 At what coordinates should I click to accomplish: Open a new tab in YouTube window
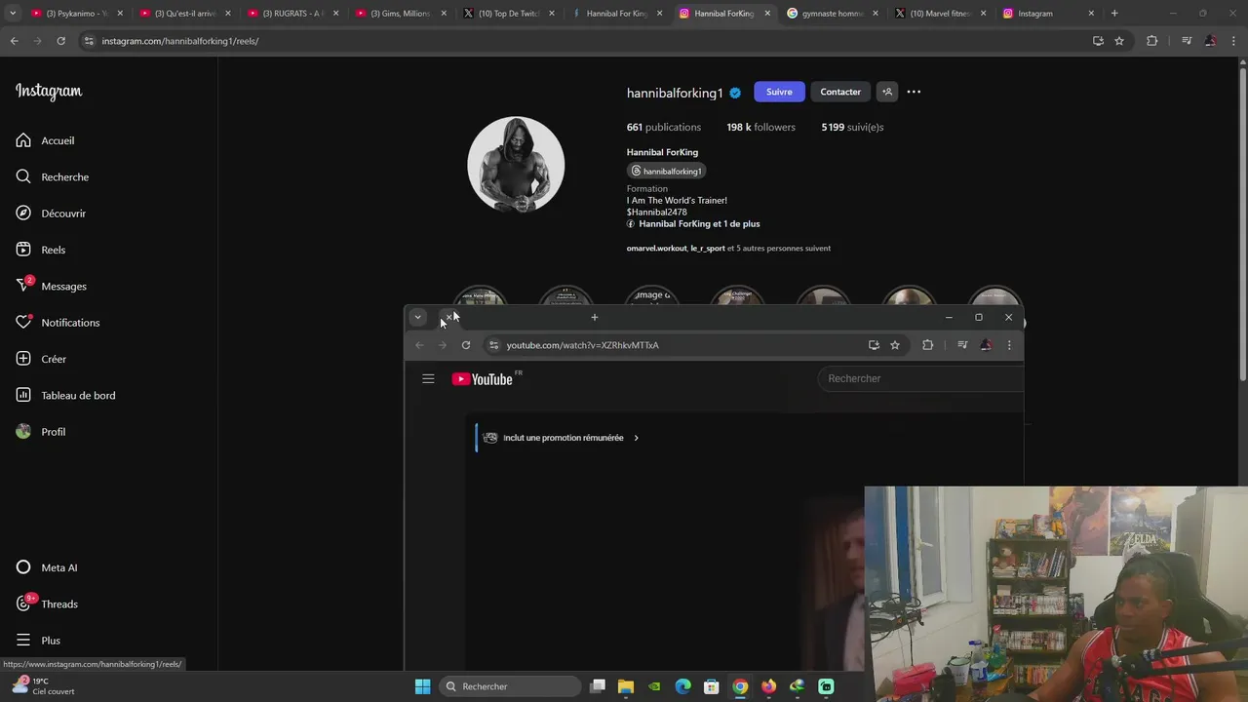click(x=595, y=317)
